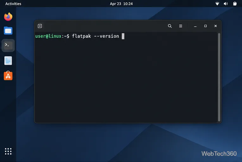This screenshot has height=162, width=242.
Task: Open the Files app in dock
Action: tap(8, 30)
